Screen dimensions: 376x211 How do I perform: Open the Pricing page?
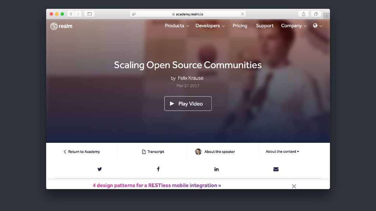[240, 26]
